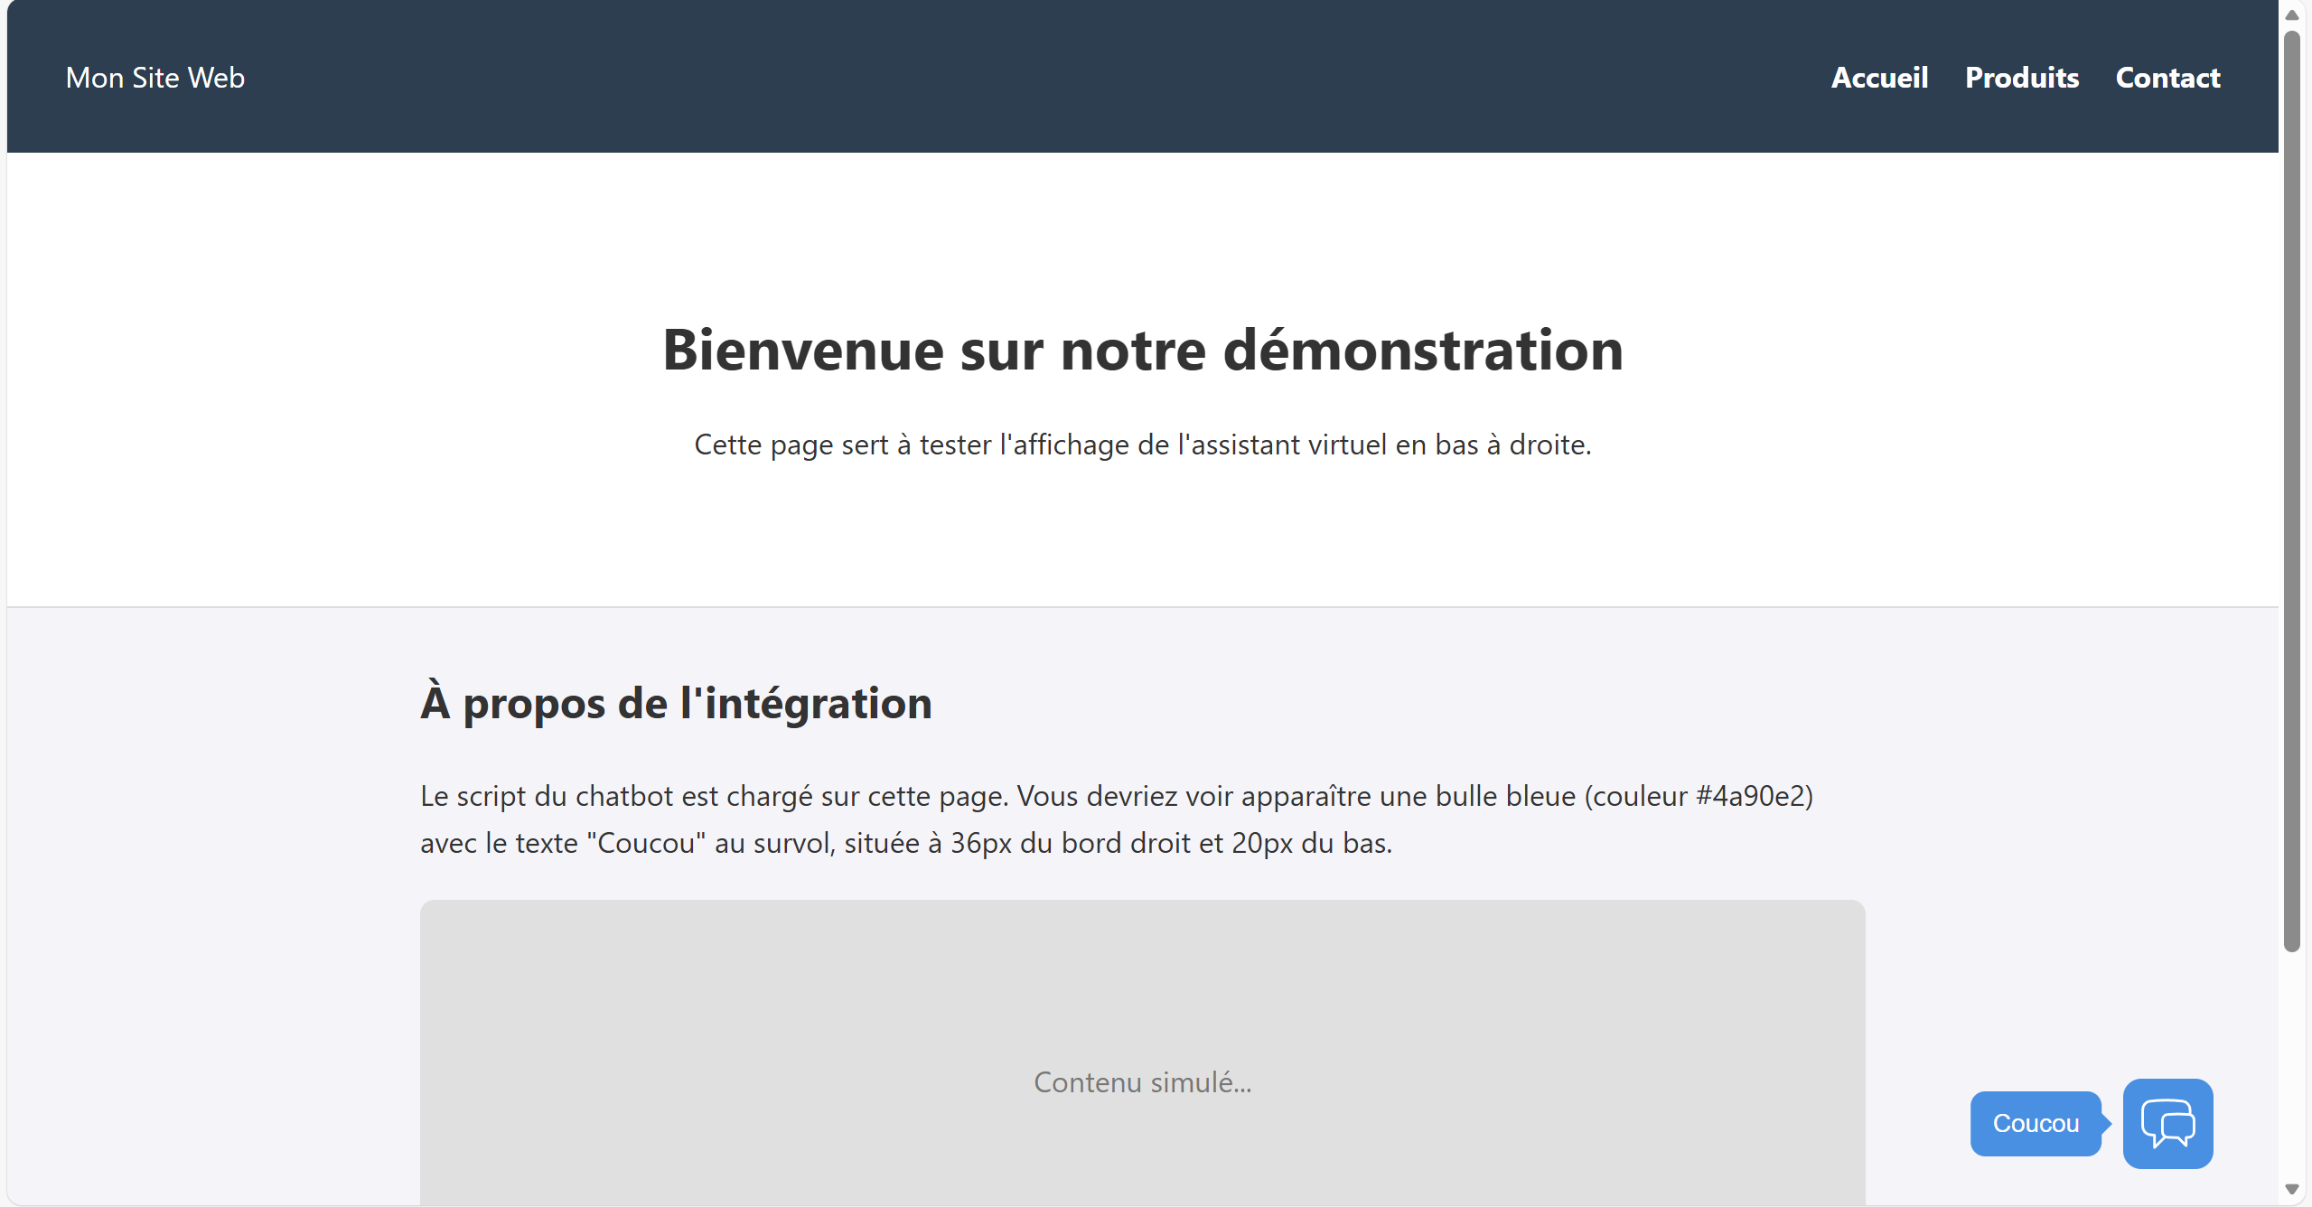Click the blue Coucou chat bubble
2312x1207 pixels.
pyautogui.click(x=2036, y=1123)
